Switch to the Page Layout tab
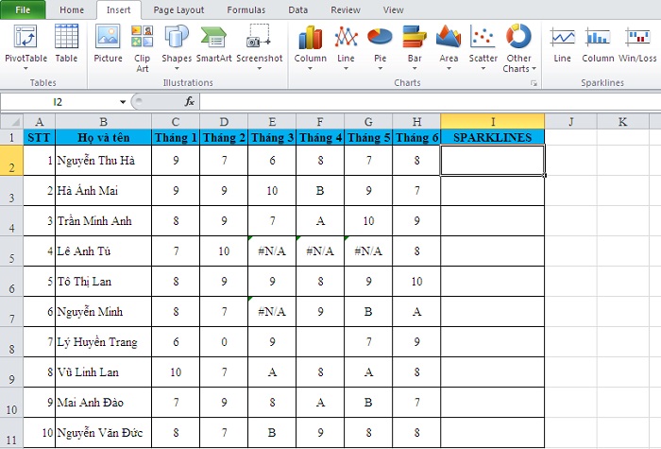661x449 pixels. point(178,9)
